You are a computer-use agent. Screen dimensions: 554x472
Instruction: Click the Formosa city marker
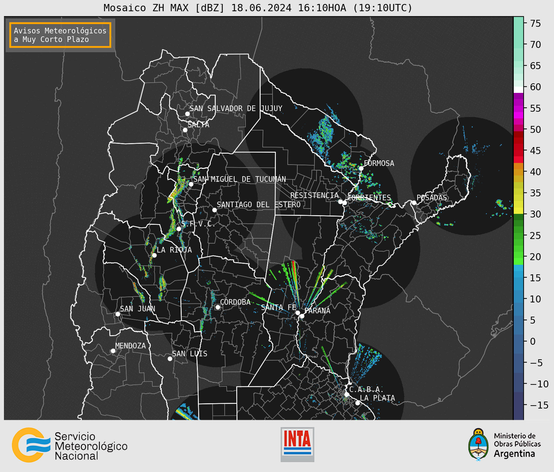(x=361, y=168)
